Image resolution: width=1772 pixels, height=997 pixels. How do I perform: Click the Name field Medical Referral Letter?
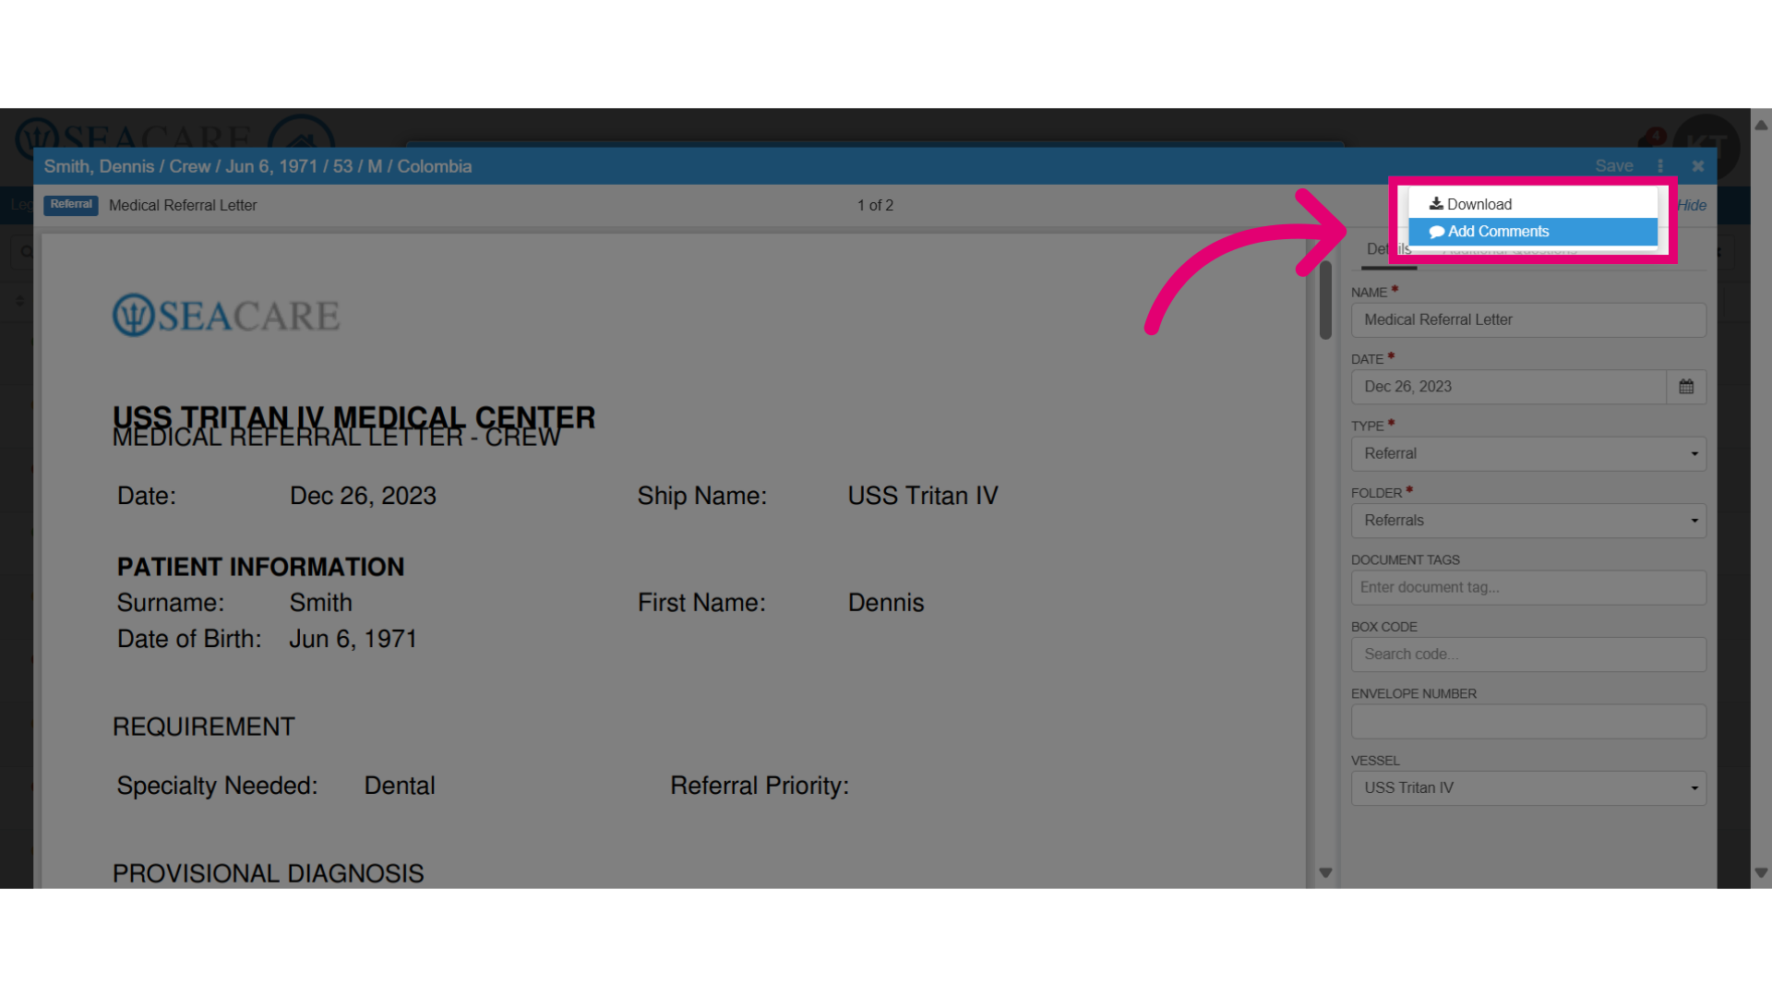[1528, 320]
